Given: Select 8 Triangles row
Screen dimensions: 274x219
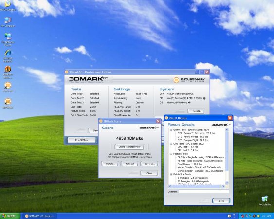Looking at the screenshot, I should 193,178.
